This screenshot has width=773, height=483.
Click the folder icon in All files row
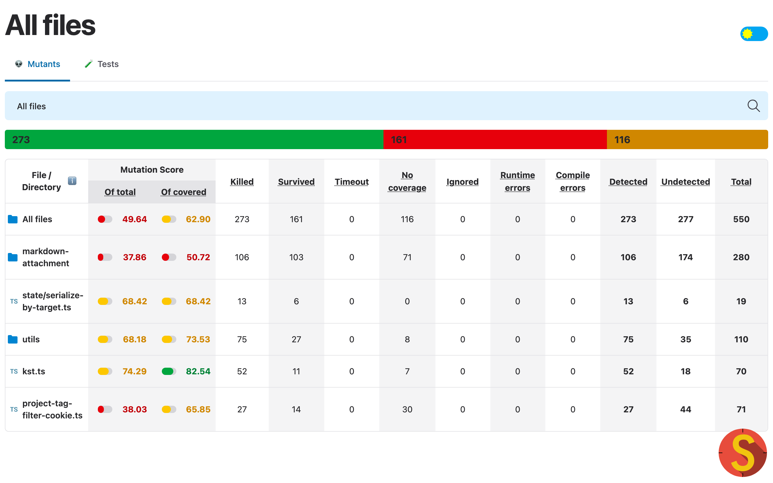13,219
